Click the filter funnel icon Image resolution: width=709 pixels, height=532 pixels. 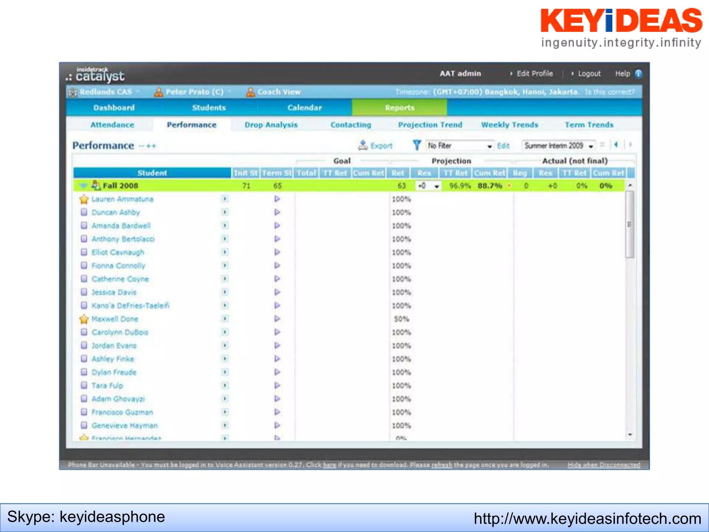[x=417, y=145]
